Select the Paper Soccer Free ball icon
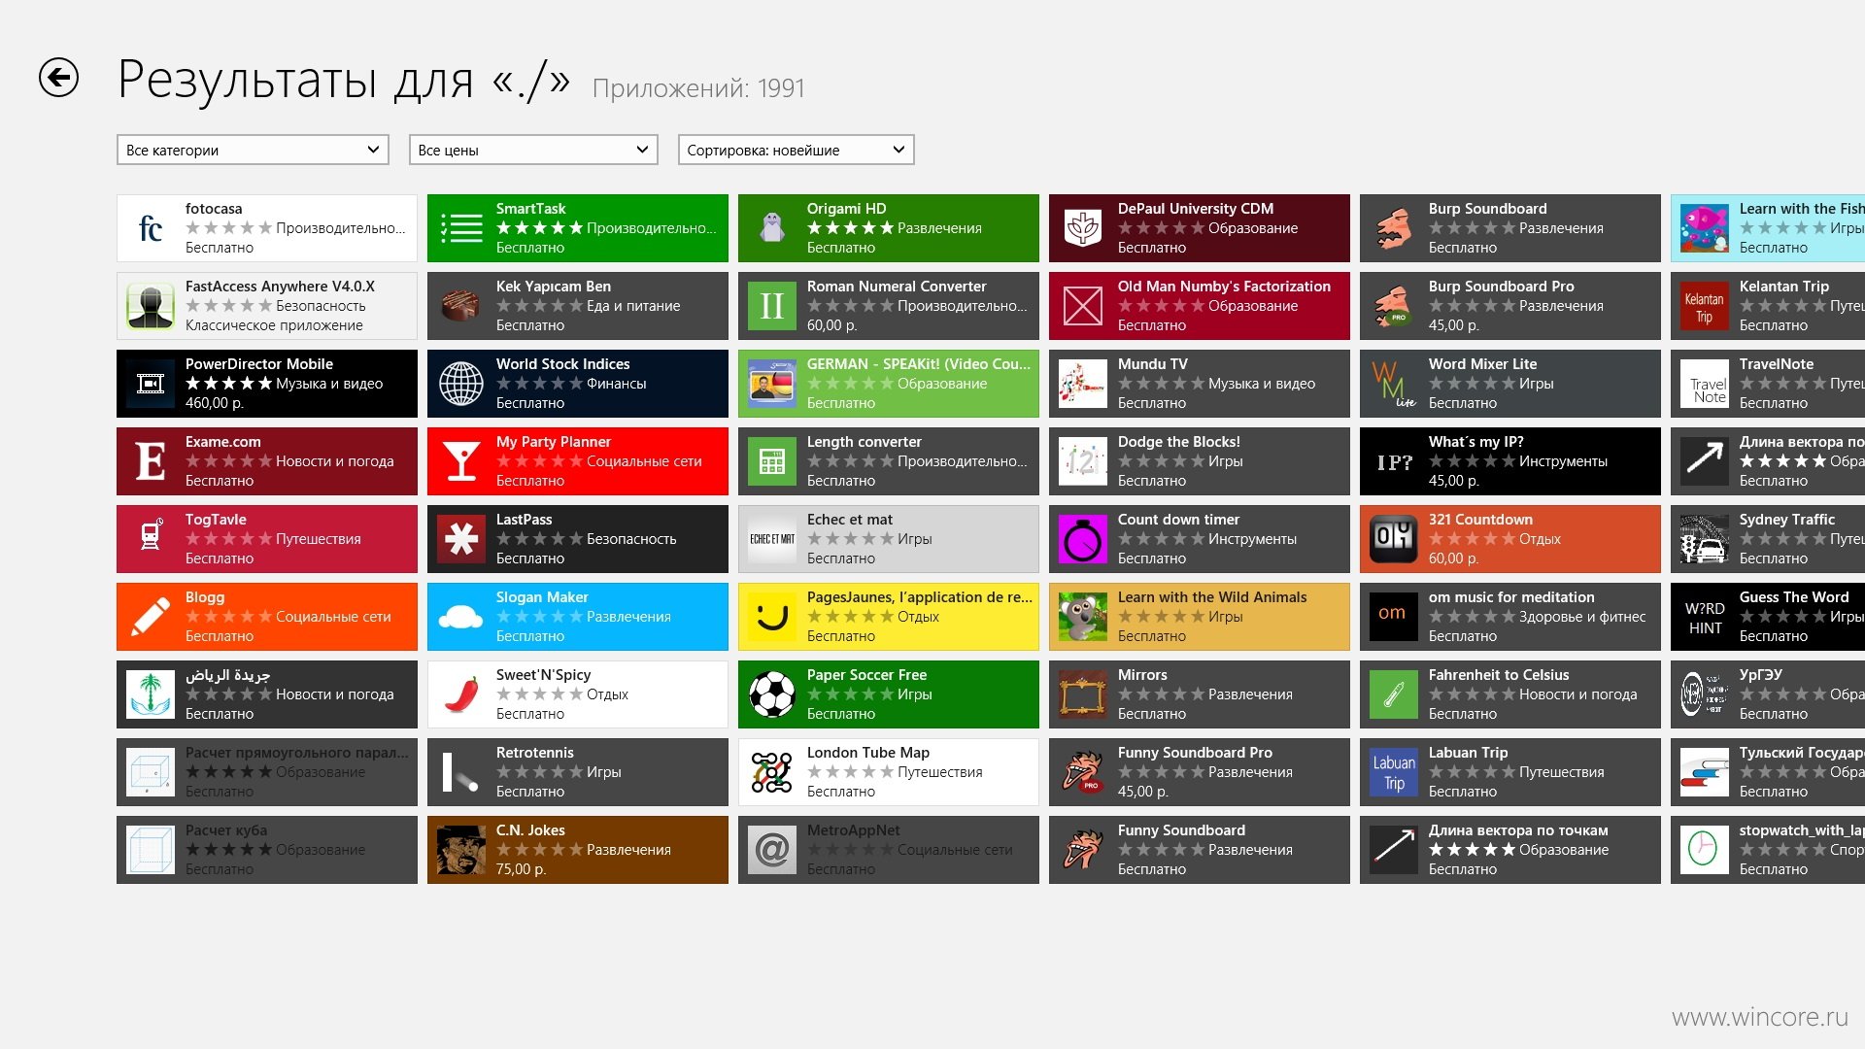 tap(772, 694)
